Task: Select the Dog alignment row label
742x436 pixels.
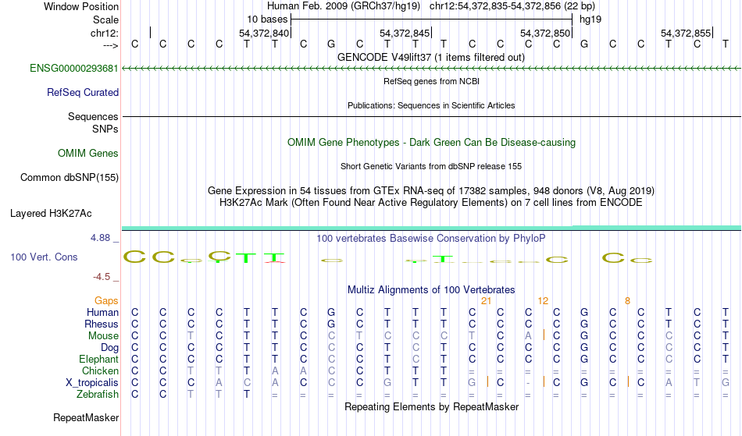Action: [x=109, y=348]
